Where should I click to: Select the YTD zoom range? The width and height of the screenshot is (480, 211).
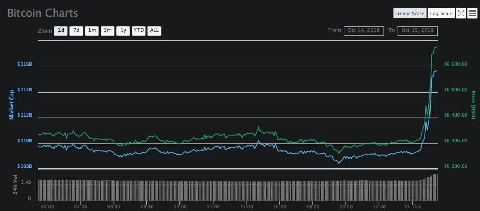coord(138,30)
